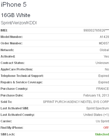Click the SPRINT PURCH AGENCY NEXTEL SYS CORP text
The image size is (110, 137).
(76, 102)
